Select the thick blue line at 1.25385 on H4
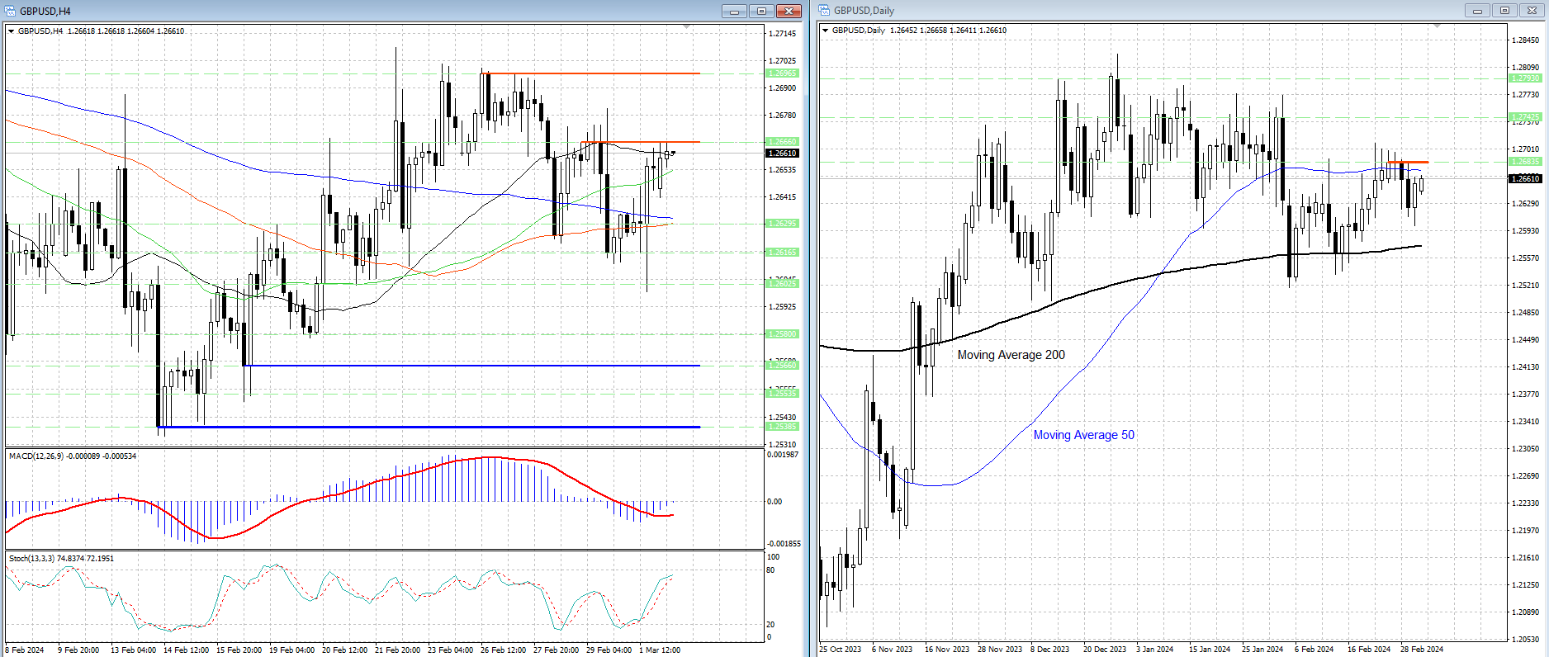 pyautogui.click(x=429, y=427)
